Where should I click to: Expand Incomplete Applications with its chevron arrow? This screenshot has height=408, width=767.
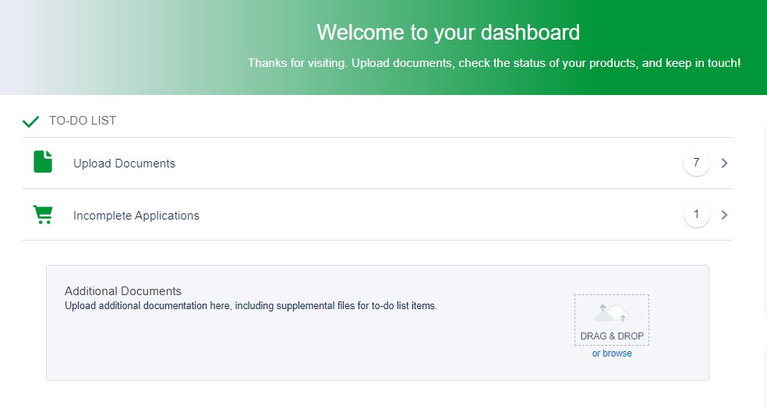[724, 215]
